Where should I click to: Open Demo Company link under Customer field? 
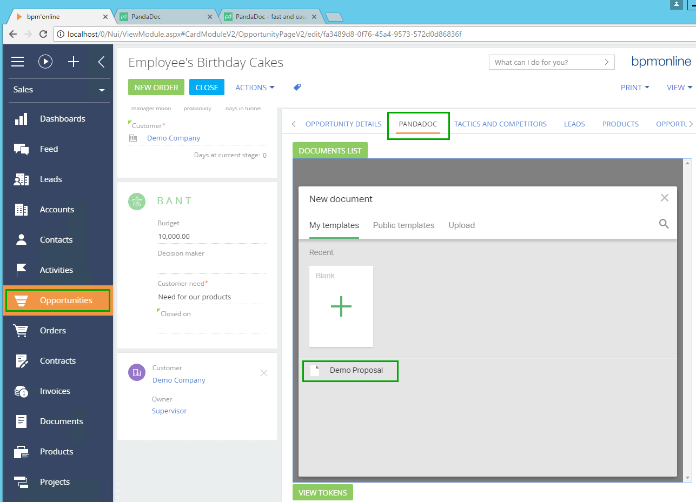tap(174, 138)
